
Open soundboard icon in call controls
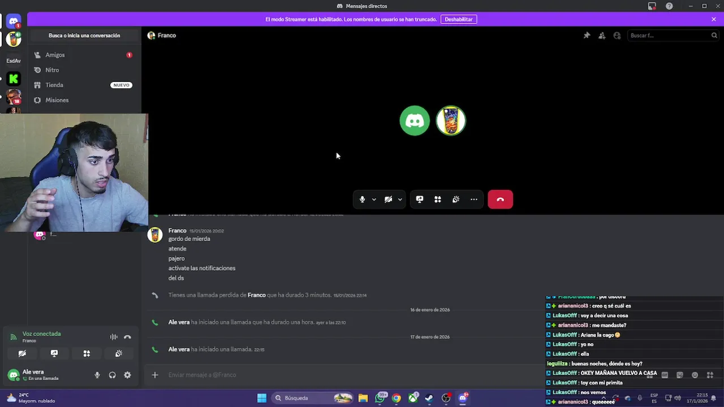coord(456,200)
